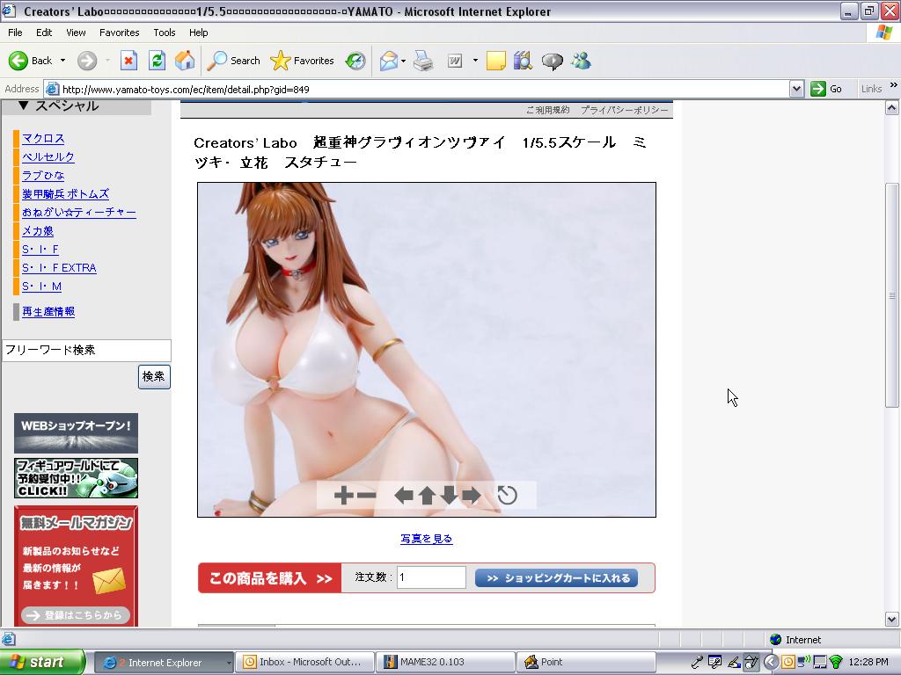Open the Favorites menu
Image resolution: width=901 pixels, height=675 pixels.
(119, 33)
